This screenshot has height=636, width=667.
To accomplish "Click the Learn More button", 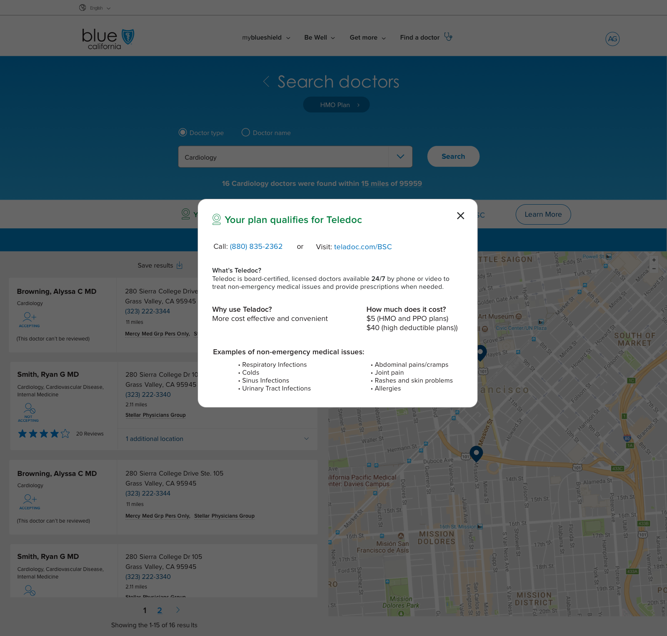I will tap(543, 214).
